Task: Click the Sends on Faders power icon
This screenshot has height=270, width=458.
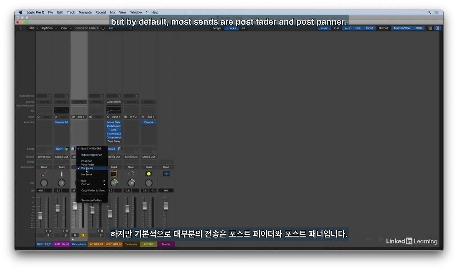Action: [x=103, y=28]
